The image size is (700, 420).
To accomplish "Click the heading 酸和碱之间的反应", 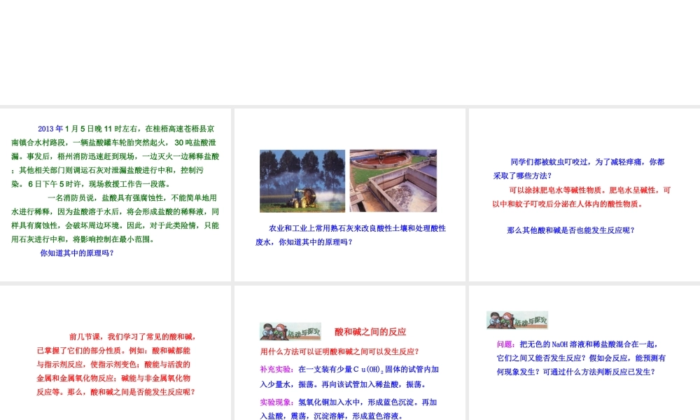I will click(370, 332).
